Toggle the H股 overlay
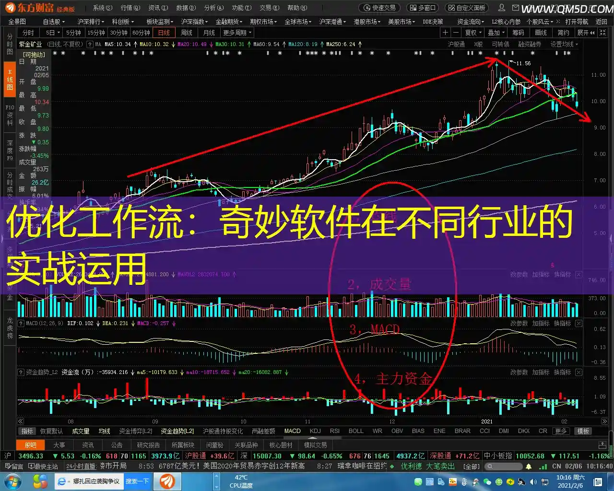This screenshot has height=491, width=614. pos(478,44)
